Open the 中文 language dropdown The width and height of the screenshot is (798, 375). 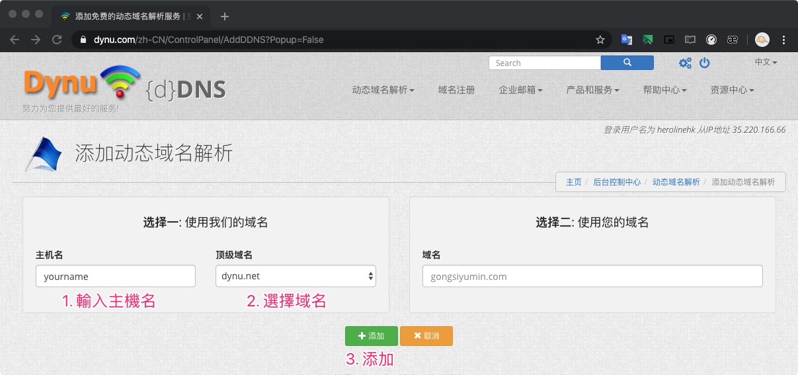[766, 62]
